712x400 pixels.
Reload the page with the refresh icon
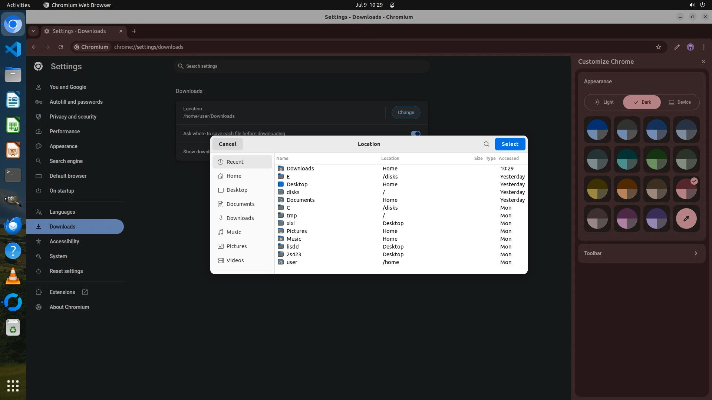[61, 47]
